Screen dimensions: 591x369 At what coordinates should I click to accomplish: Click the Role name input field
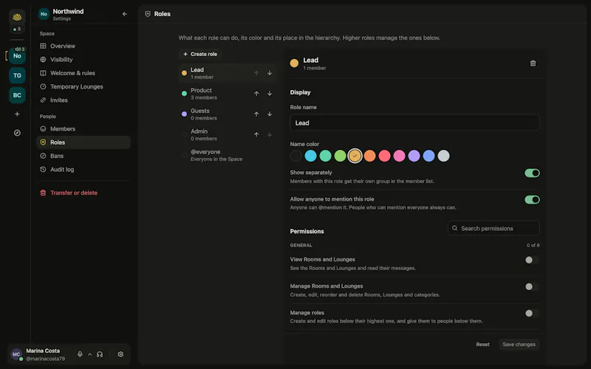click(x=414, y=123)
